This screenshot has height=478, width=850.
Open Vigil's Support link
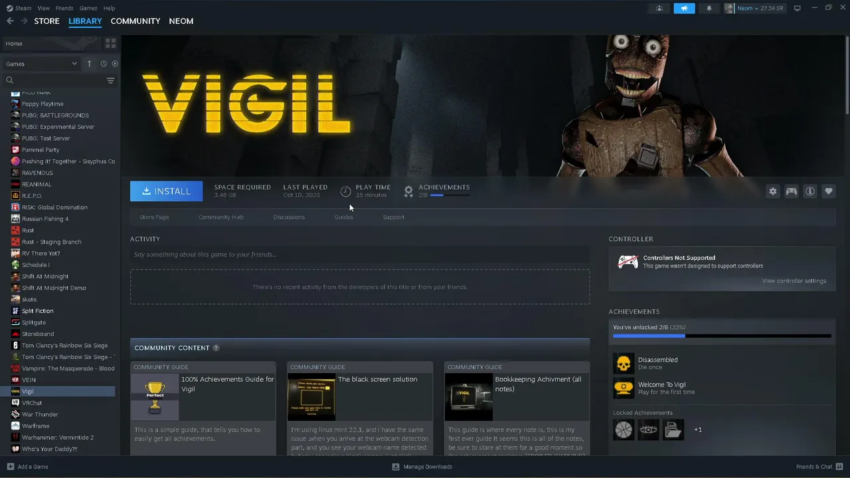pos(393,217)
